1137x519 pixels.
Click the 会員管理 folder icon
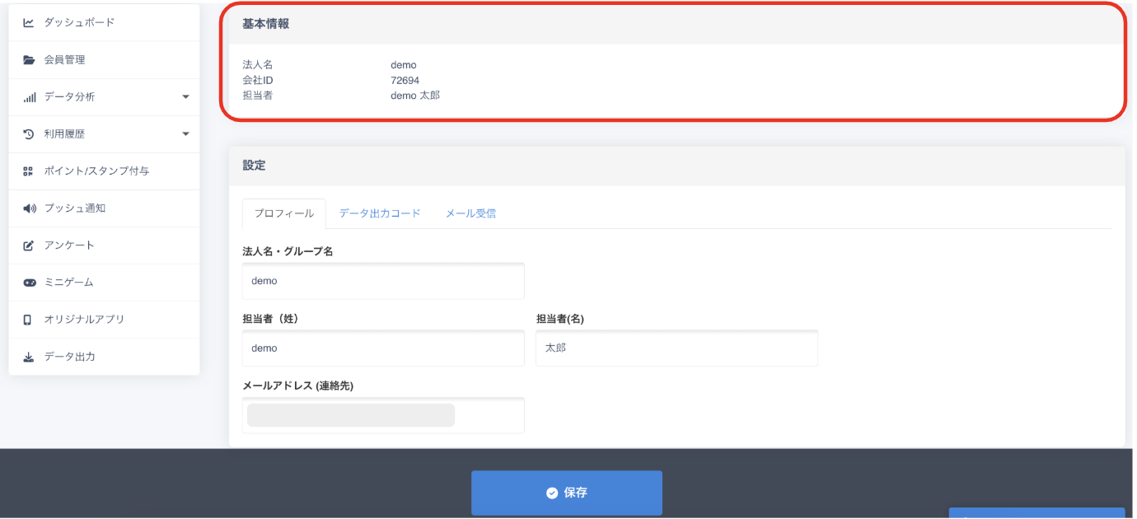pos(29,60)
